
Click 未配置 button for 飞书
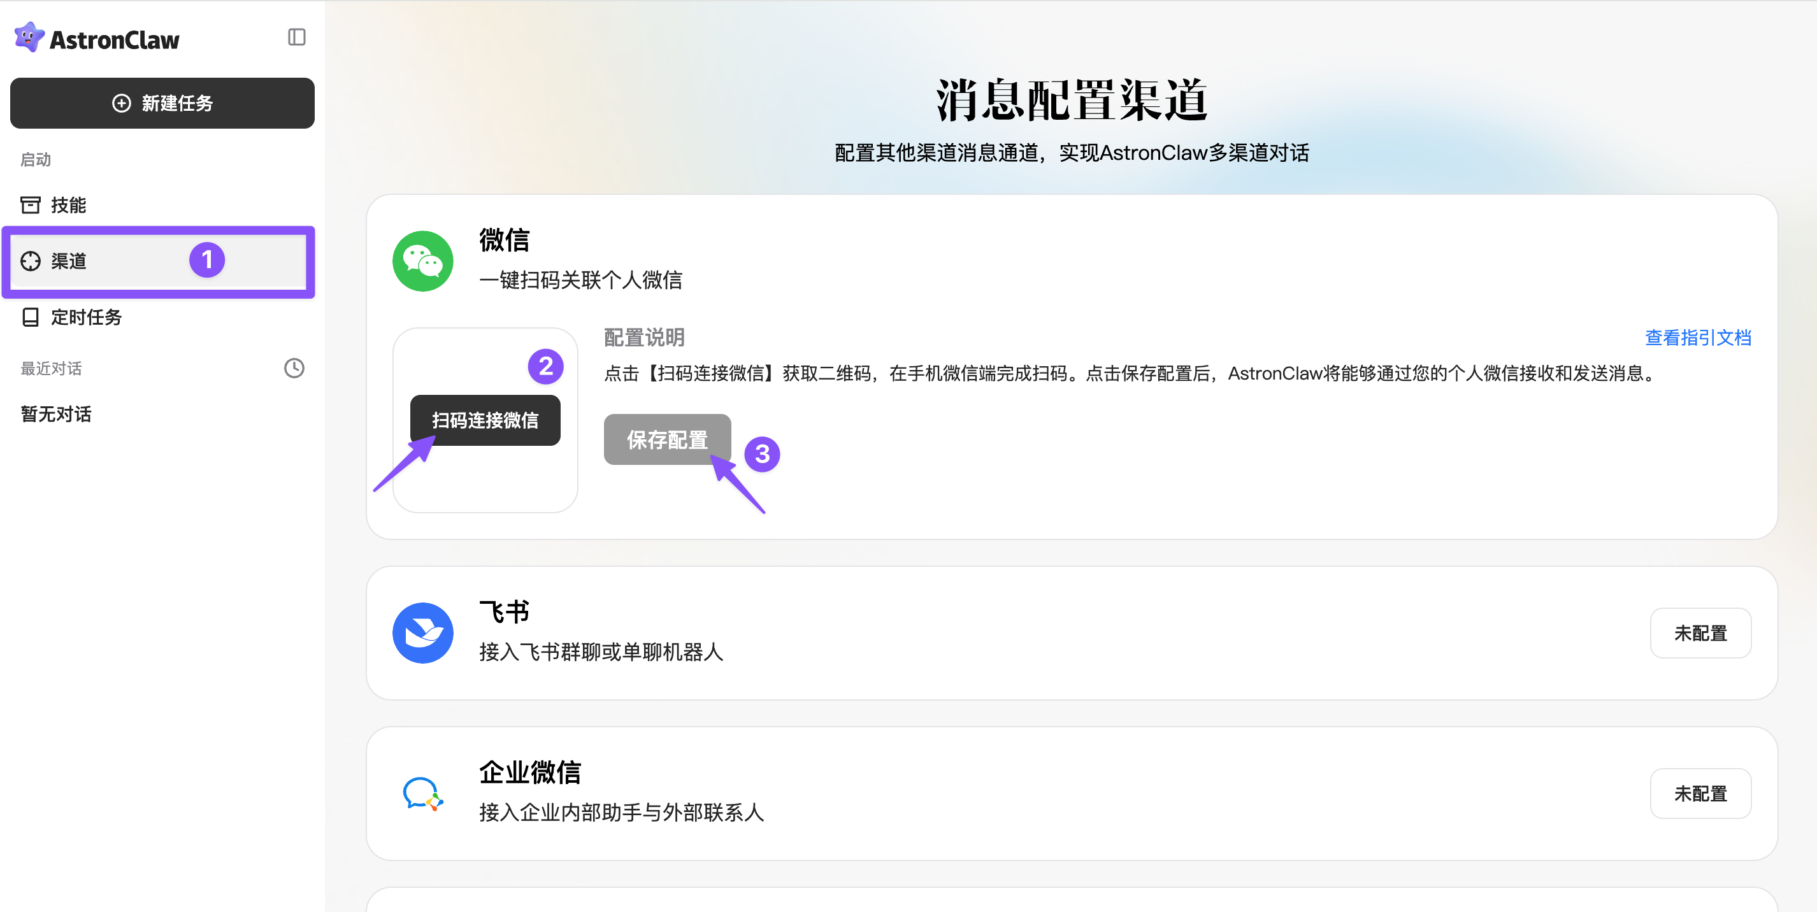(1700, 634)
